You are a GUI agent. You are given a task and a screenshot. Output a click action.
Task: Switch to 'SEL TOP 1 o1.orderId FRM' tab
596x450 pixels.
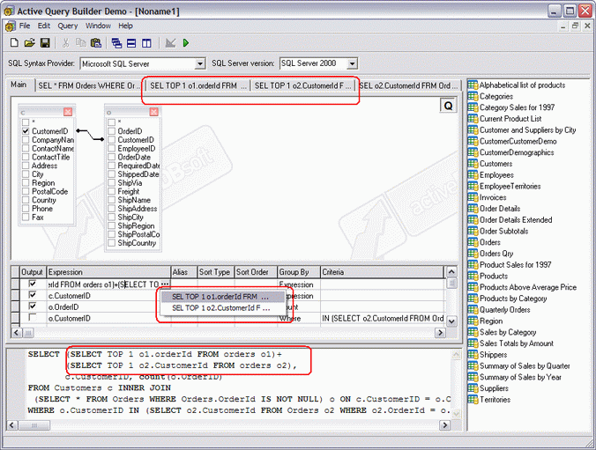198,85
